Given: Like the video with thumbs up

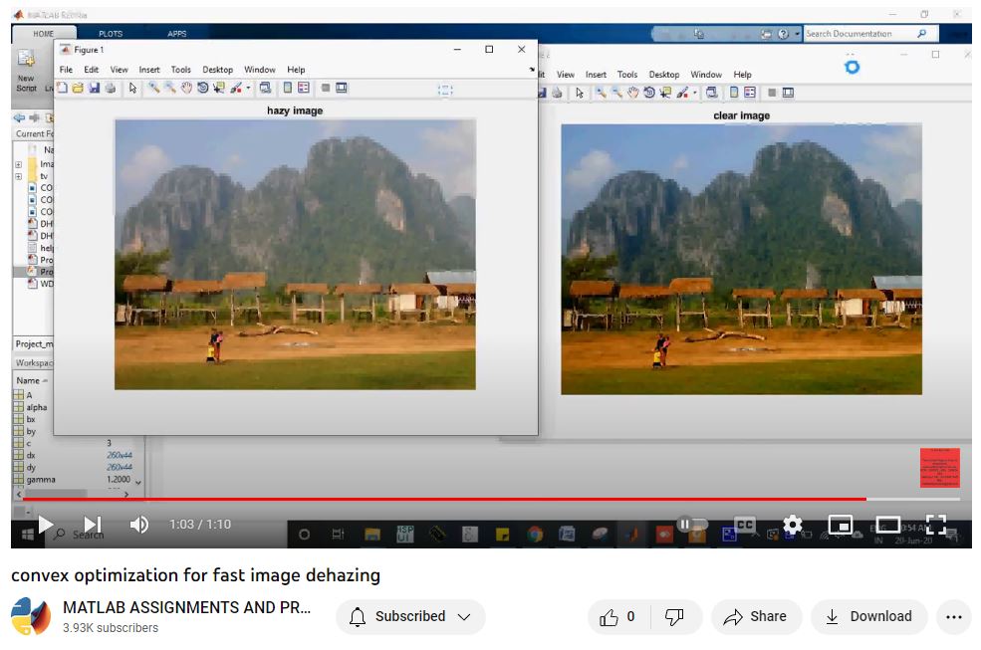Looking at the screenshot, I should (x=618, y=617).
